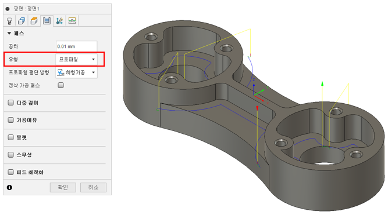The height and width of the screenshot is (215, 388).
Task: Click the 확인 button
Action: 63,187
